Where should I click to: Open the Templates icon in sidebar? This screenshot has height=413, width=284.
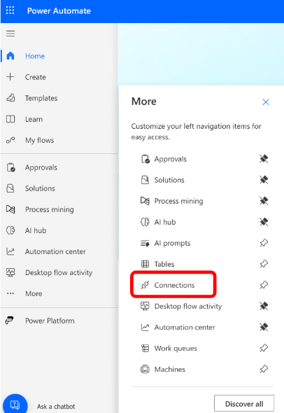tap(10, 98)
